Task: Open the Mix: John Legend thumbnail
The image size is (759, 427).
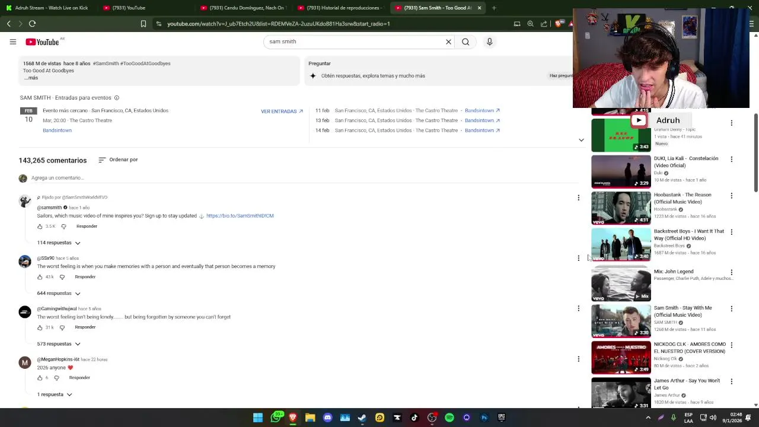Action: (x=621, y=284)
